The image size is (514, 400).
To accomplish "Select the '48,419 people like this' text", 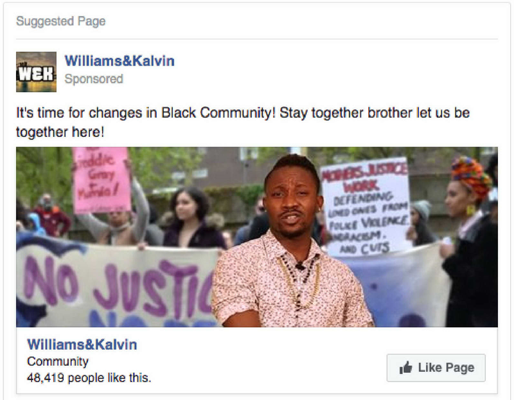I will pyautogui.click(x=89, y=377).
